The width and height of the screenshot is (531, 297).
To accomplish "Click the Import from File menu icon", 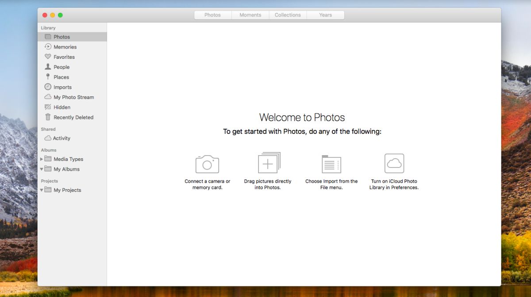I will tap(331, 164).
